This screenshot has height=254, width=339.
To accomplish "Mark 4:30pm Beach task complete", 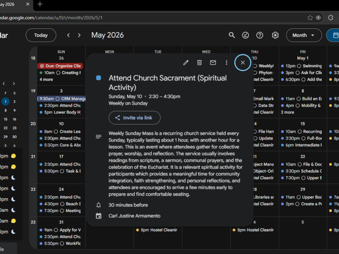I will [x=62, y=204].
